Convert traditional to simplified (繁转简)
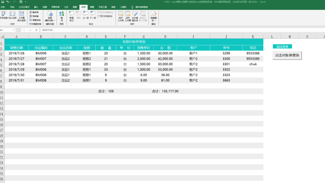Screen dimensions: 325x183 (34, 12)
